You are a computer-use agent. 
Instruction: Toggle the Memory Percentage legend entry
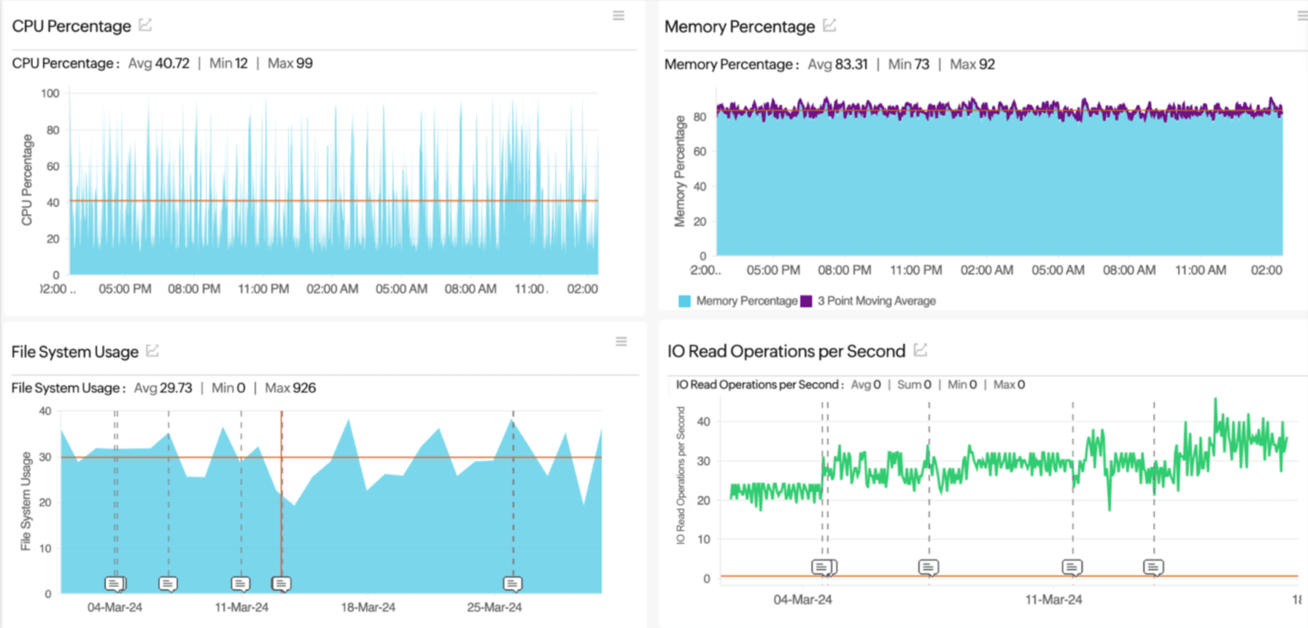[x=738, y=301]
